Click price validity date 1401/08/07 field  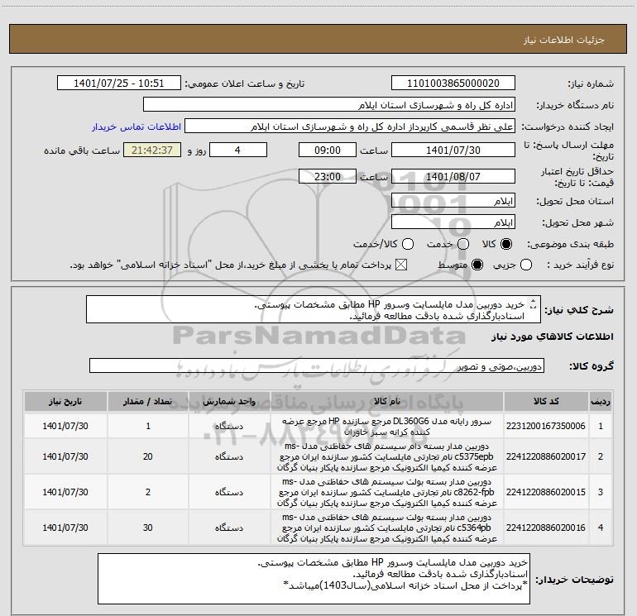coord(453,176)
